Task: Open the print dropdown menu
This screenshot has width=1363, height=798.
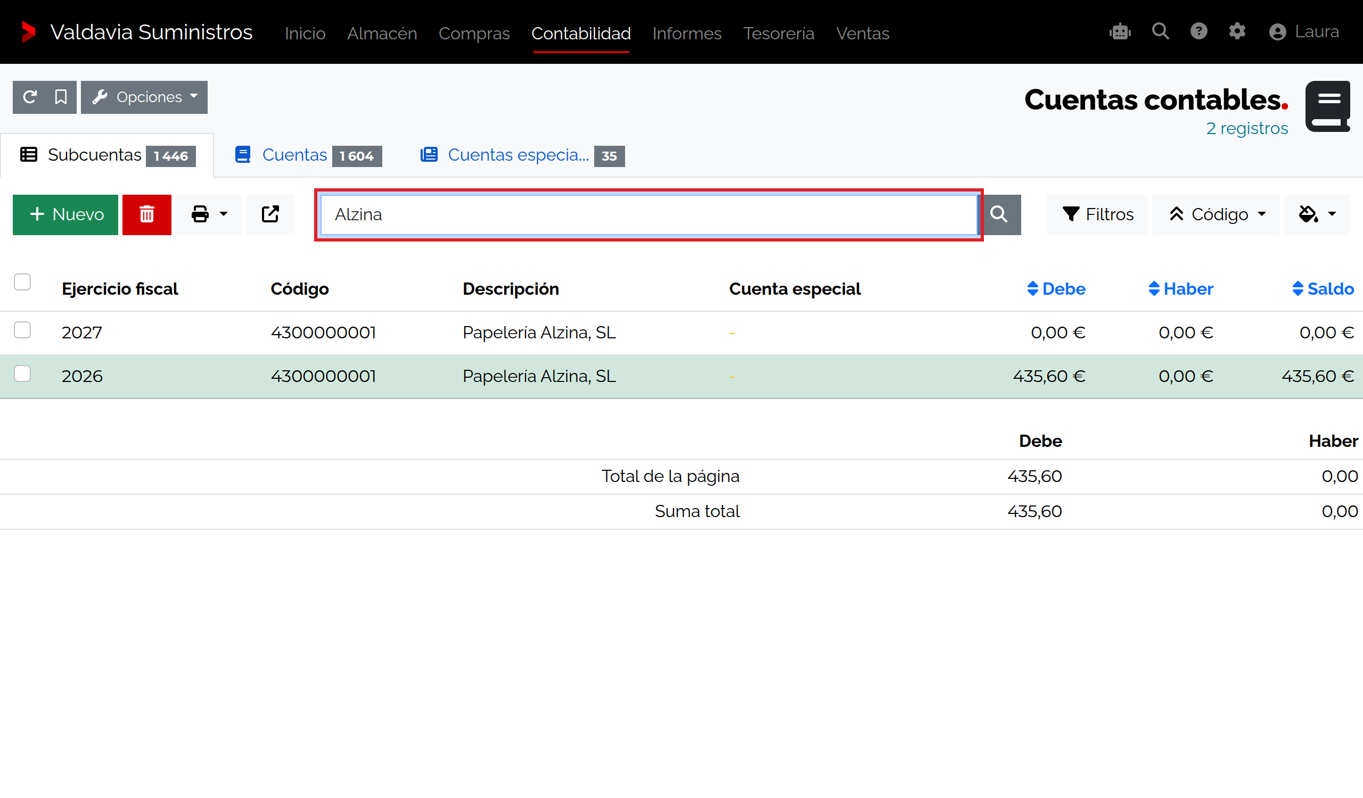Action: click(209, 214)
